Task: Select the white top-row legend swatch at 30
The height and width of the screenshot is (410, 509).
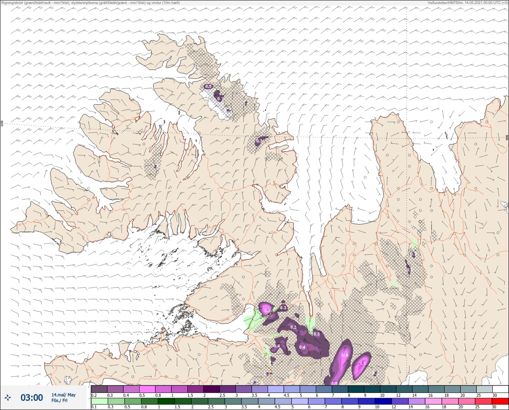Action: [x=500, y=389]
